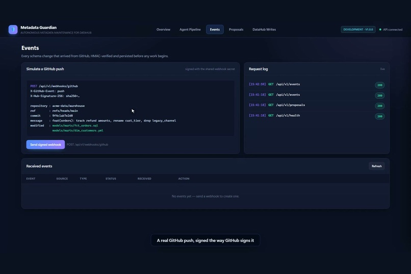The width and height of the screenshot is (411, 274).
Task: Click the Received events panel heading
Action: (x=39, y=166)
